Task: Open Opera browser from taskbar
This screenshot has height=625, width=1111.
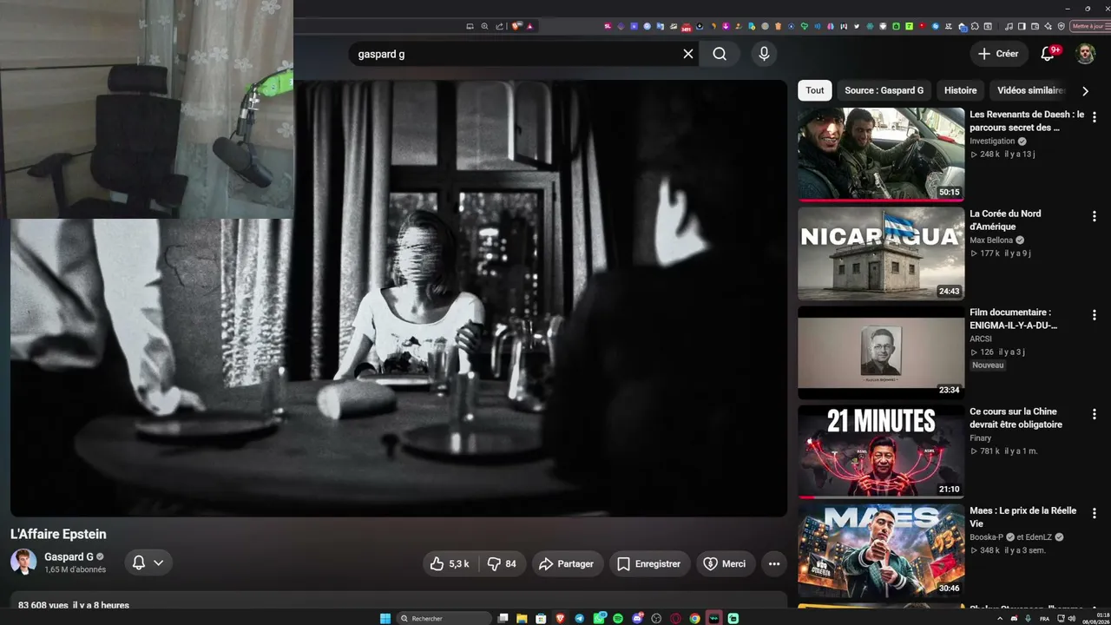Action: point(675,618)
